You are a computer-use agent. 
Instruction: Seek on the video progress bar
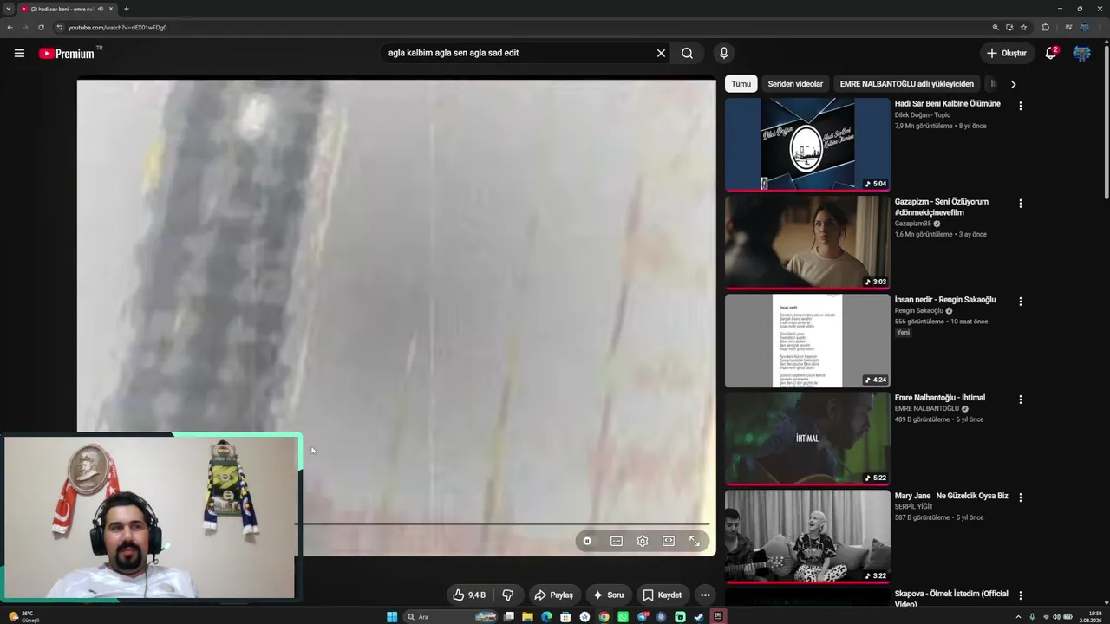click(x=503, y=523)
